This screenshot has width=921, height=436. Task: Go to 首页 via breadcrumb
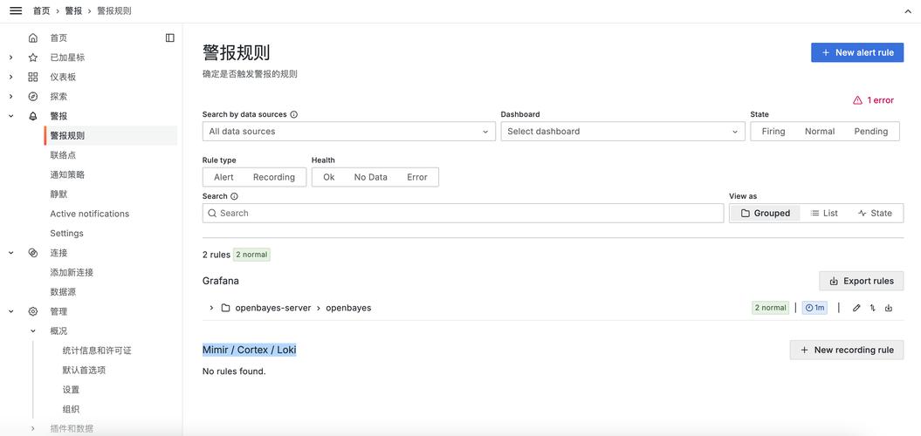point(42,11)
